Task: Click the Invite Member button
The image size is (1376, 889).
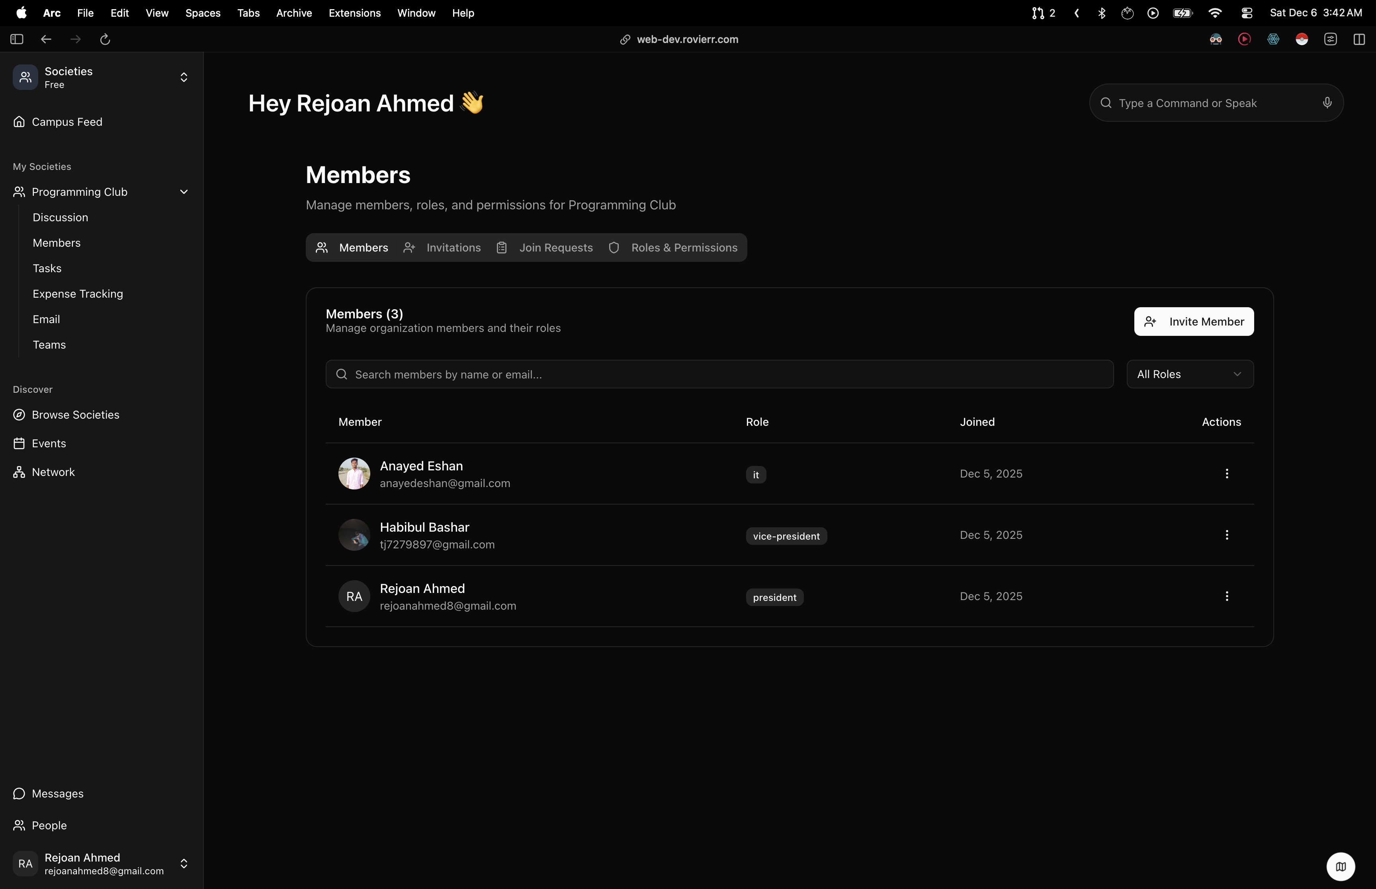Action: click(1194, 322)
